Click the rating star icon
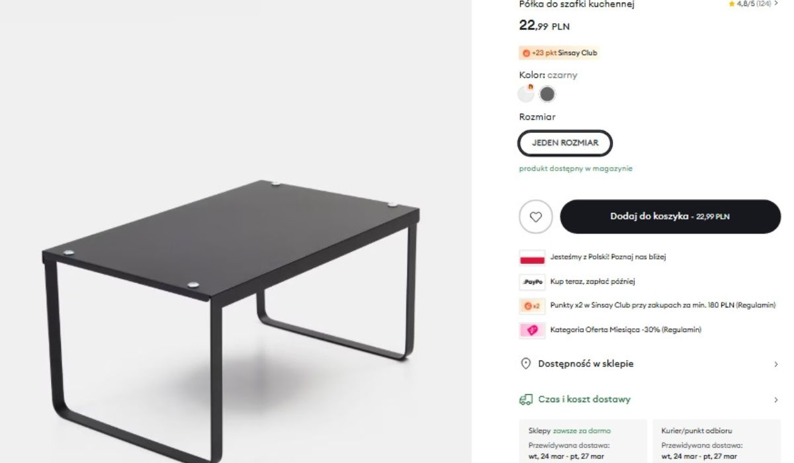The width and height of the screenshot is (794, 463). 731,4
